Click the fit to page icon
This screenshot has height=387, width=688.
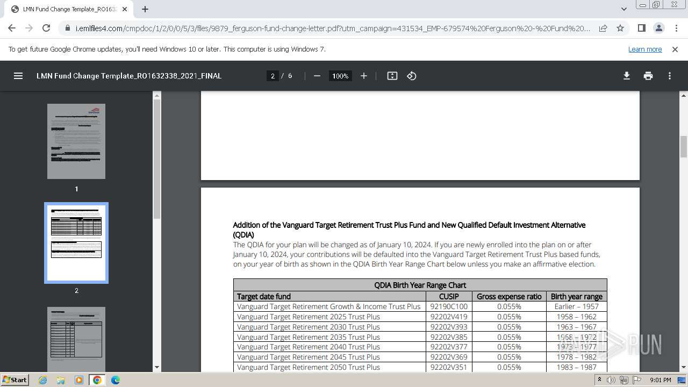(x=392, y=76)
